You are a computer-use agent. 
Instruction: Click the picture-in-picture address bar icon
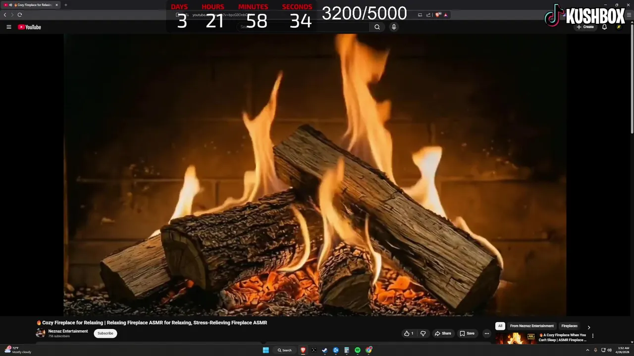click(420, 15)
